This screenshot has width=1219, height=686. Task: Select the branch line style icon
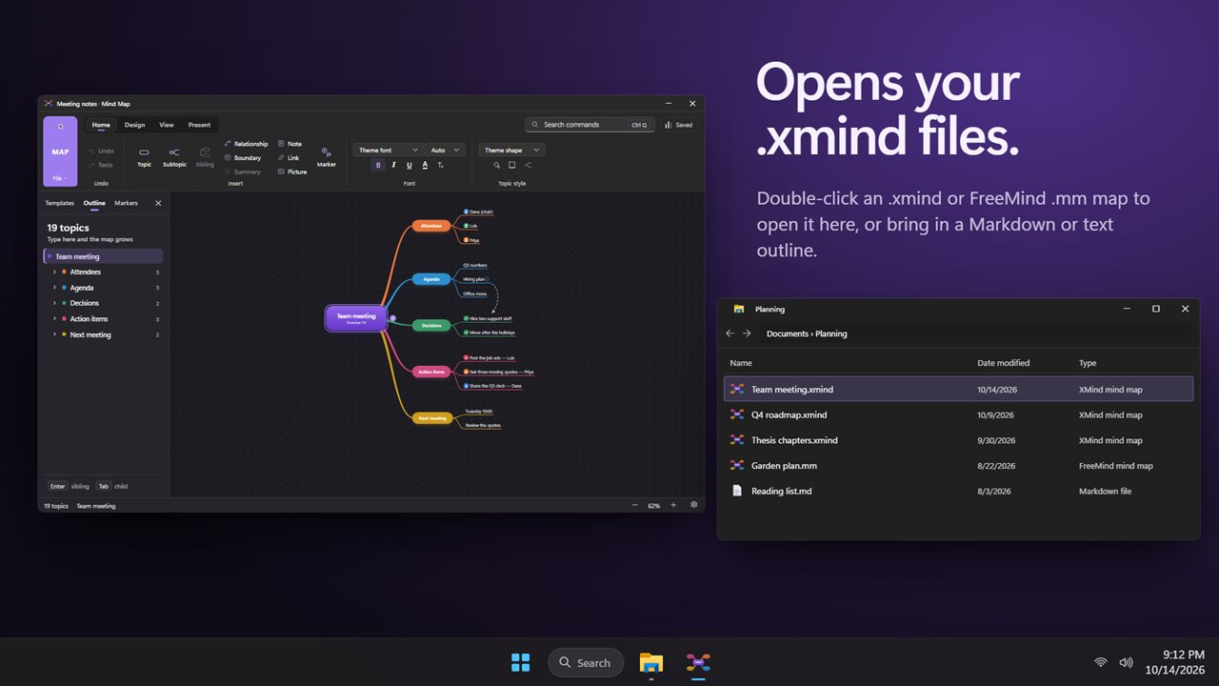pyautogui.click(x=528, y=165)
